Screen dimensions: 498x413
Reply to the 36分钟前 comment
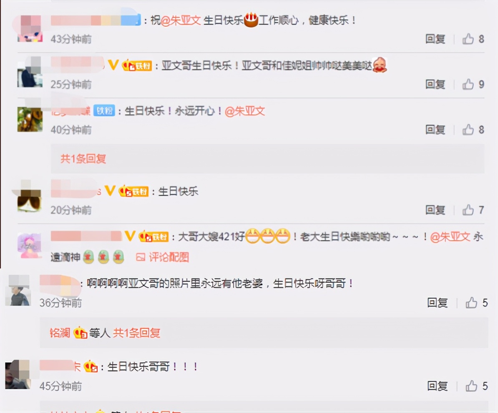click(438, 303)
